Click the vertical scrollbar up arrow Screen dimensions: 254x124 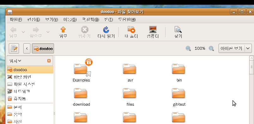pos(251,58)
